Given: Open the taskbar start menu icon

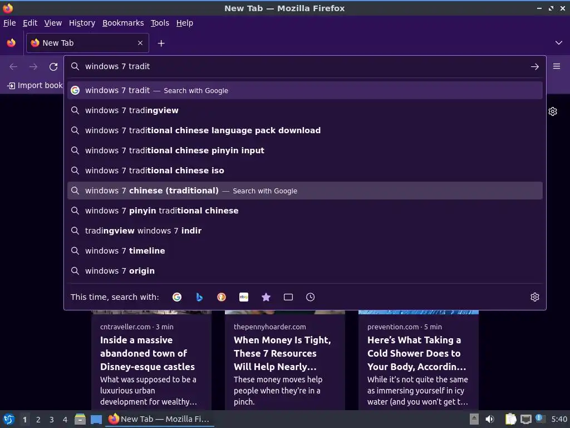Looking at the screenshot, I should point(9,419).
